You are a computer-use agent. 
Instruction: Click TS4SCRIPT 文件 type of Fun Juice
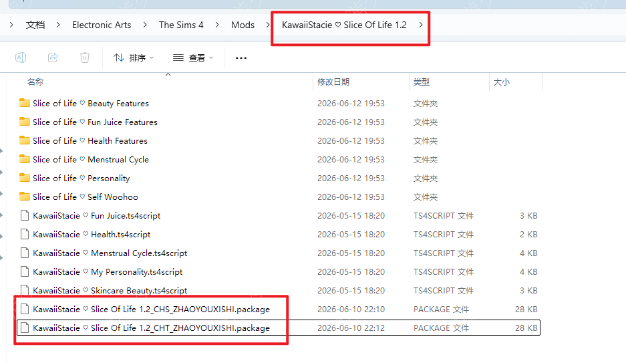[444, 216]
